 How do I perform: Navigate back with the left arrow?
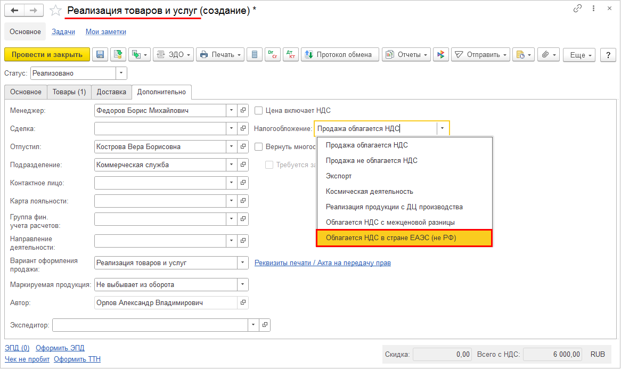click(x=15, y=10)
